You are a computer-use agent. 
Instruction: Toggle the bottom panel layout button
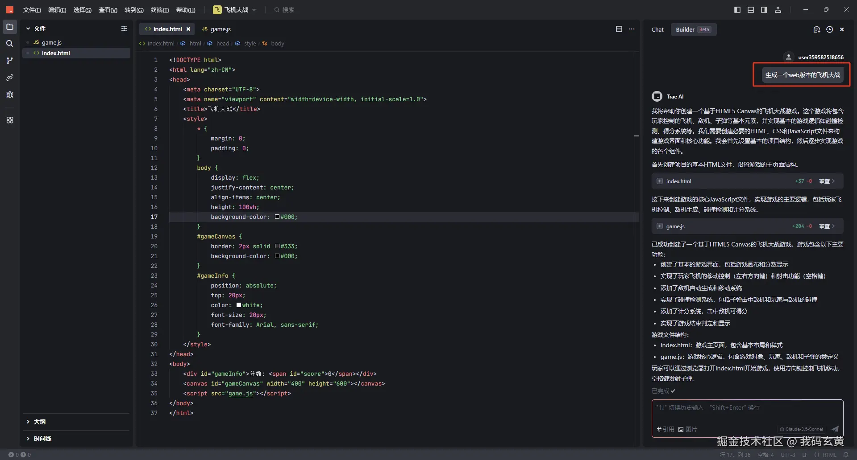coord(751,10)
